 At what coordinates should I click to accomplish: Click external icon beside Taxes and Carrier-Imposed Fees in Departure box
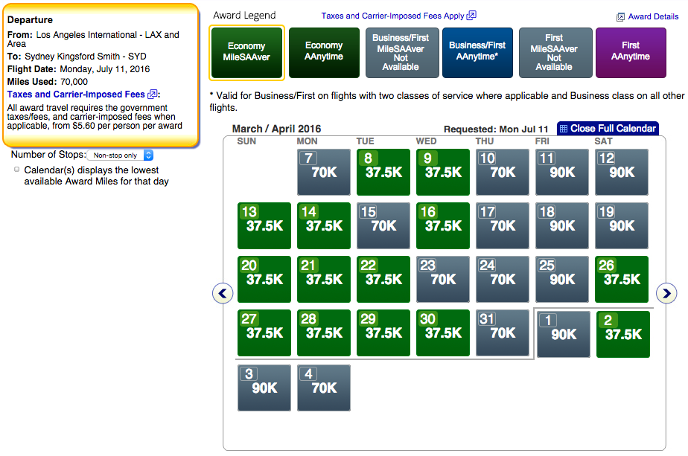pyautogui.click(x=152, y=94)
